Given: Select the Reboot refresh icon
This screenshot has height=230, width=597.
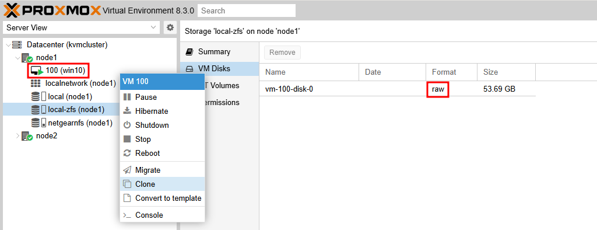Looking at the screenshot, I should [x=127, y=154].
